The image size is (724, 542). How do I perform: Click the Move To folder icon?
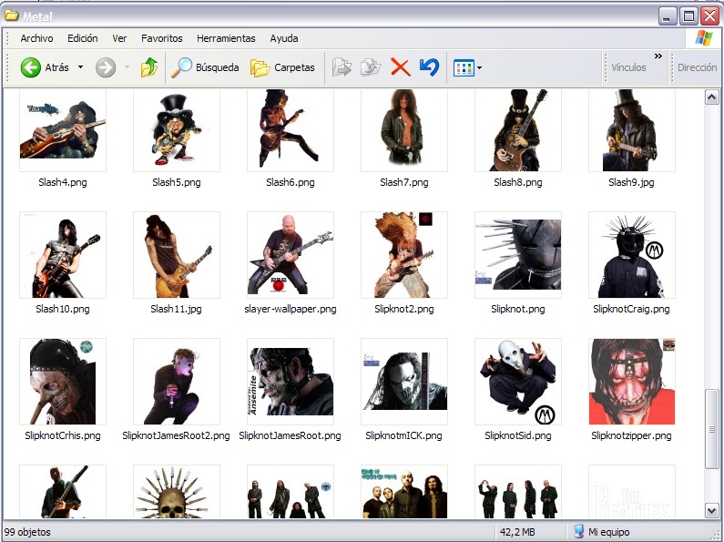[342, 67]
